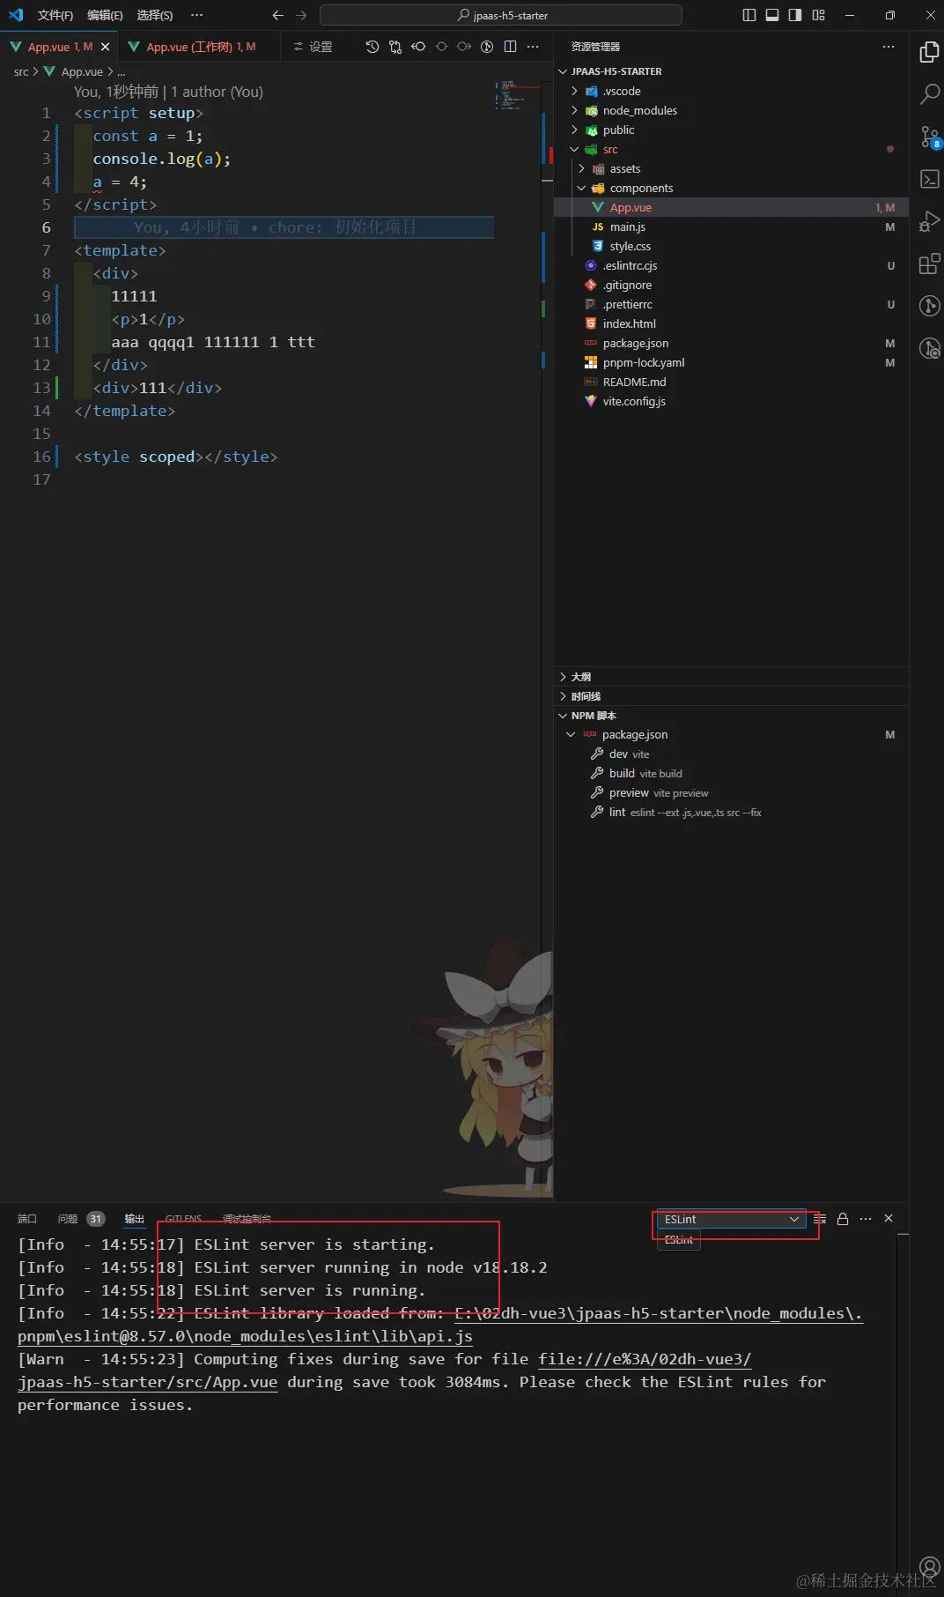The image size is (944, 1597).
Task: Collapse the components folder
Action: pos(581,188)
